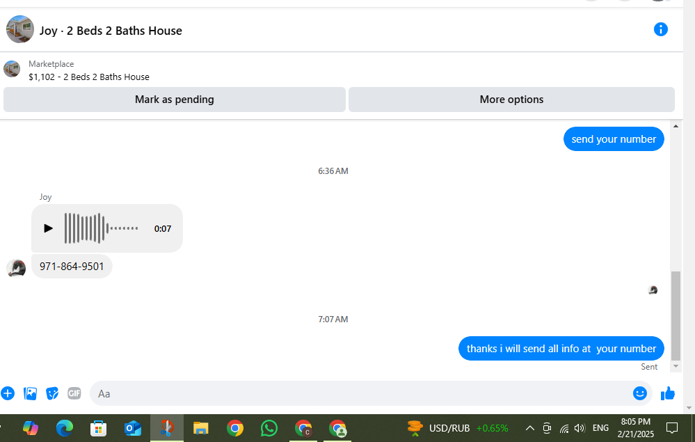Click chat scrollbar up arrow
The width and height of the screenshot is (695, 442).
point(676,127)
